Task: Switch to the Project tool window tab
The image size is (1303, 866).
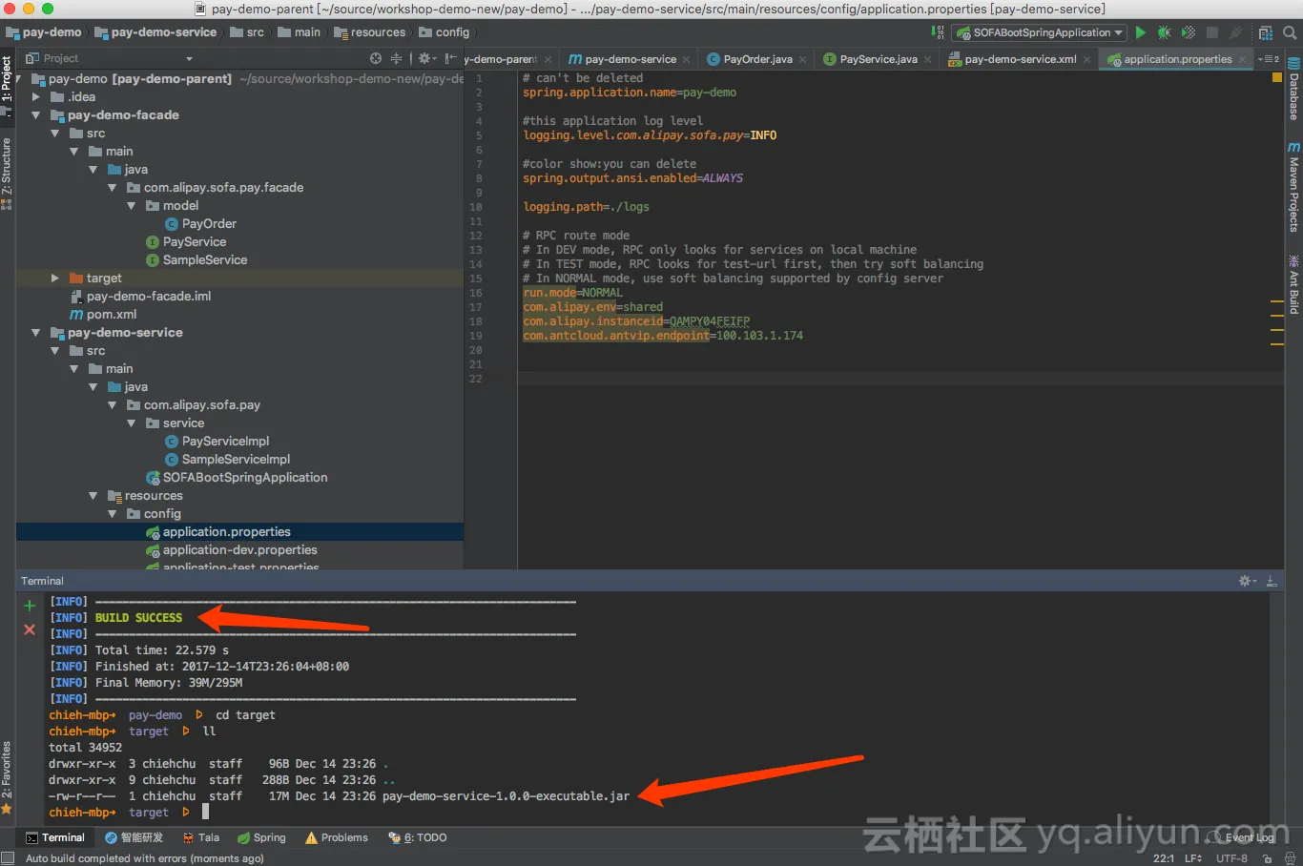Action: [x=7, y=86]
